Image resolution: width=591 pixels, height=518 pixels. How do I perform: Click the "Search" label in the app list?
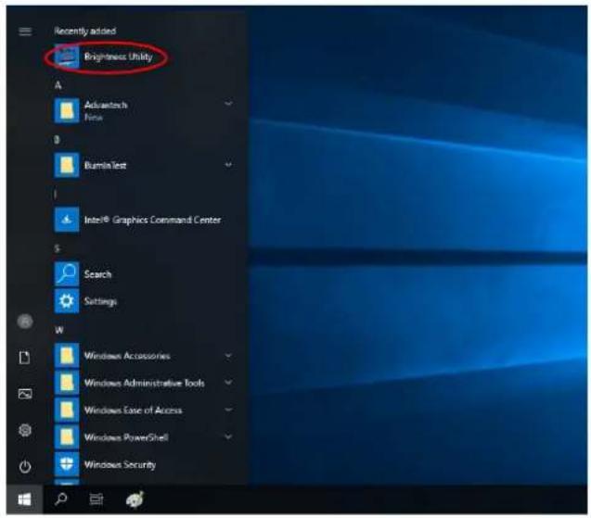tap(97, 274)
